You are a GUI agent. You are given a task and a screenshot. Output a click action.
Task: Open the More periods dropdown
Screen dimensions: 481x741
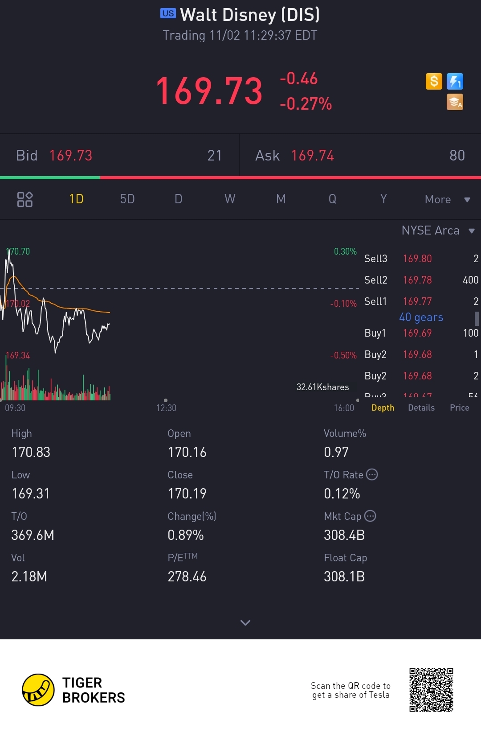[447, 199]
